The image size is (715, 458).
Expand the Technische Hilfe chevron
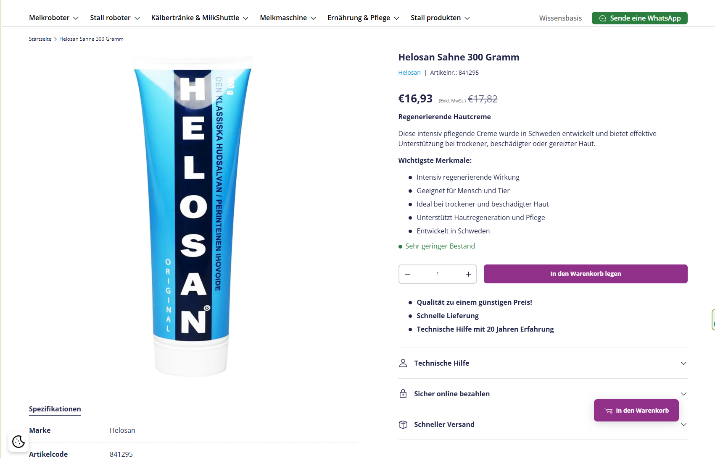683,363
